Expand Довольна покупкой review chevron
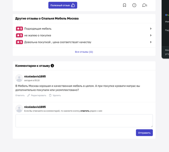The image size is (169, 152). point(151,42)
